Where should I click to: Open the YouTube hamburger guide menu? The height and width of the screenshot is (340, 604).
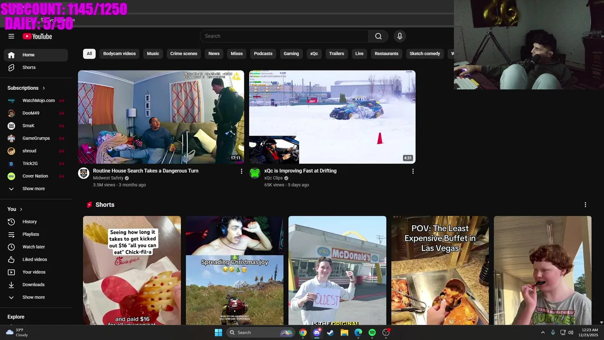point(11,36)
